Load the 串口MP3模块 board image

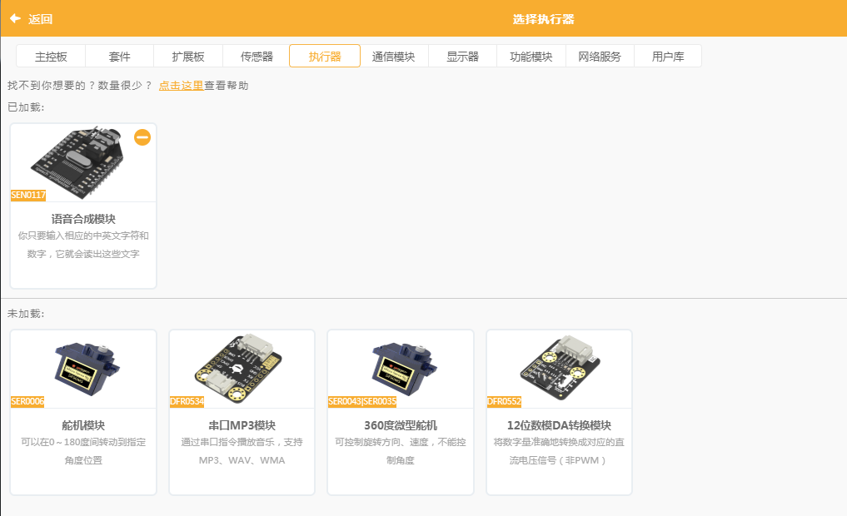[238, 368]
